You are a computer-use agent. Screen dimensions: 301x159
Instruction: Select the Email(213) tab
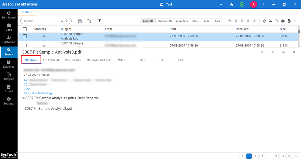149,21
